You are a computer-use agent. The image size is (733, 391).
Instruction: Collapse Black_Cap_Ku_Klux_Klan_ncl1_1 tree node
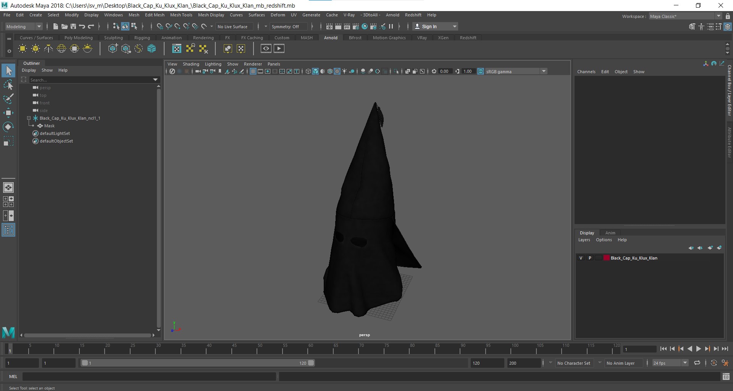(29, 118)
